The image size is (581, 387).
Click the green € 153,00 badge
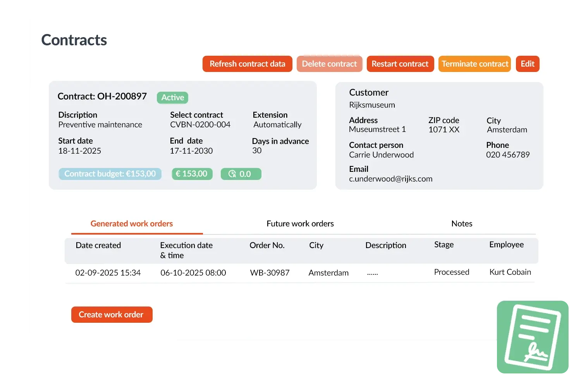tap(192, 174)
